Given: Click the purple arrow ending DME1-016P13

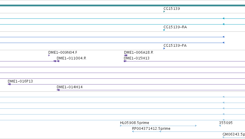Looking at the screenshot, I should [9, 84].
